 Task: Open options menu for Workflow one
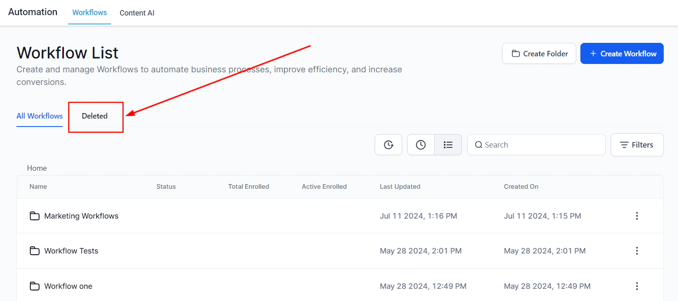click(637, 286)
